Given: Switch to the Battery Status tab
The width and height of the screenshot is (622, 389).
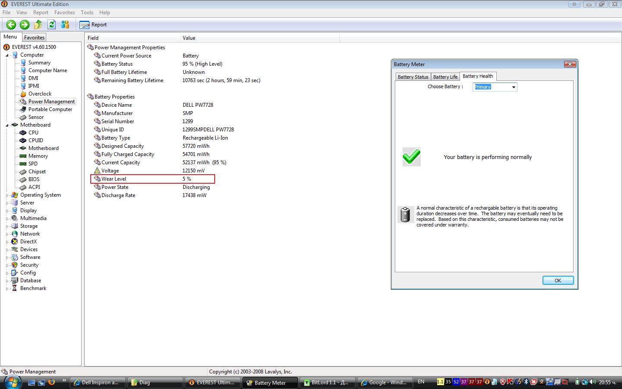Looking at the screenshot, I should coord(413,77).
